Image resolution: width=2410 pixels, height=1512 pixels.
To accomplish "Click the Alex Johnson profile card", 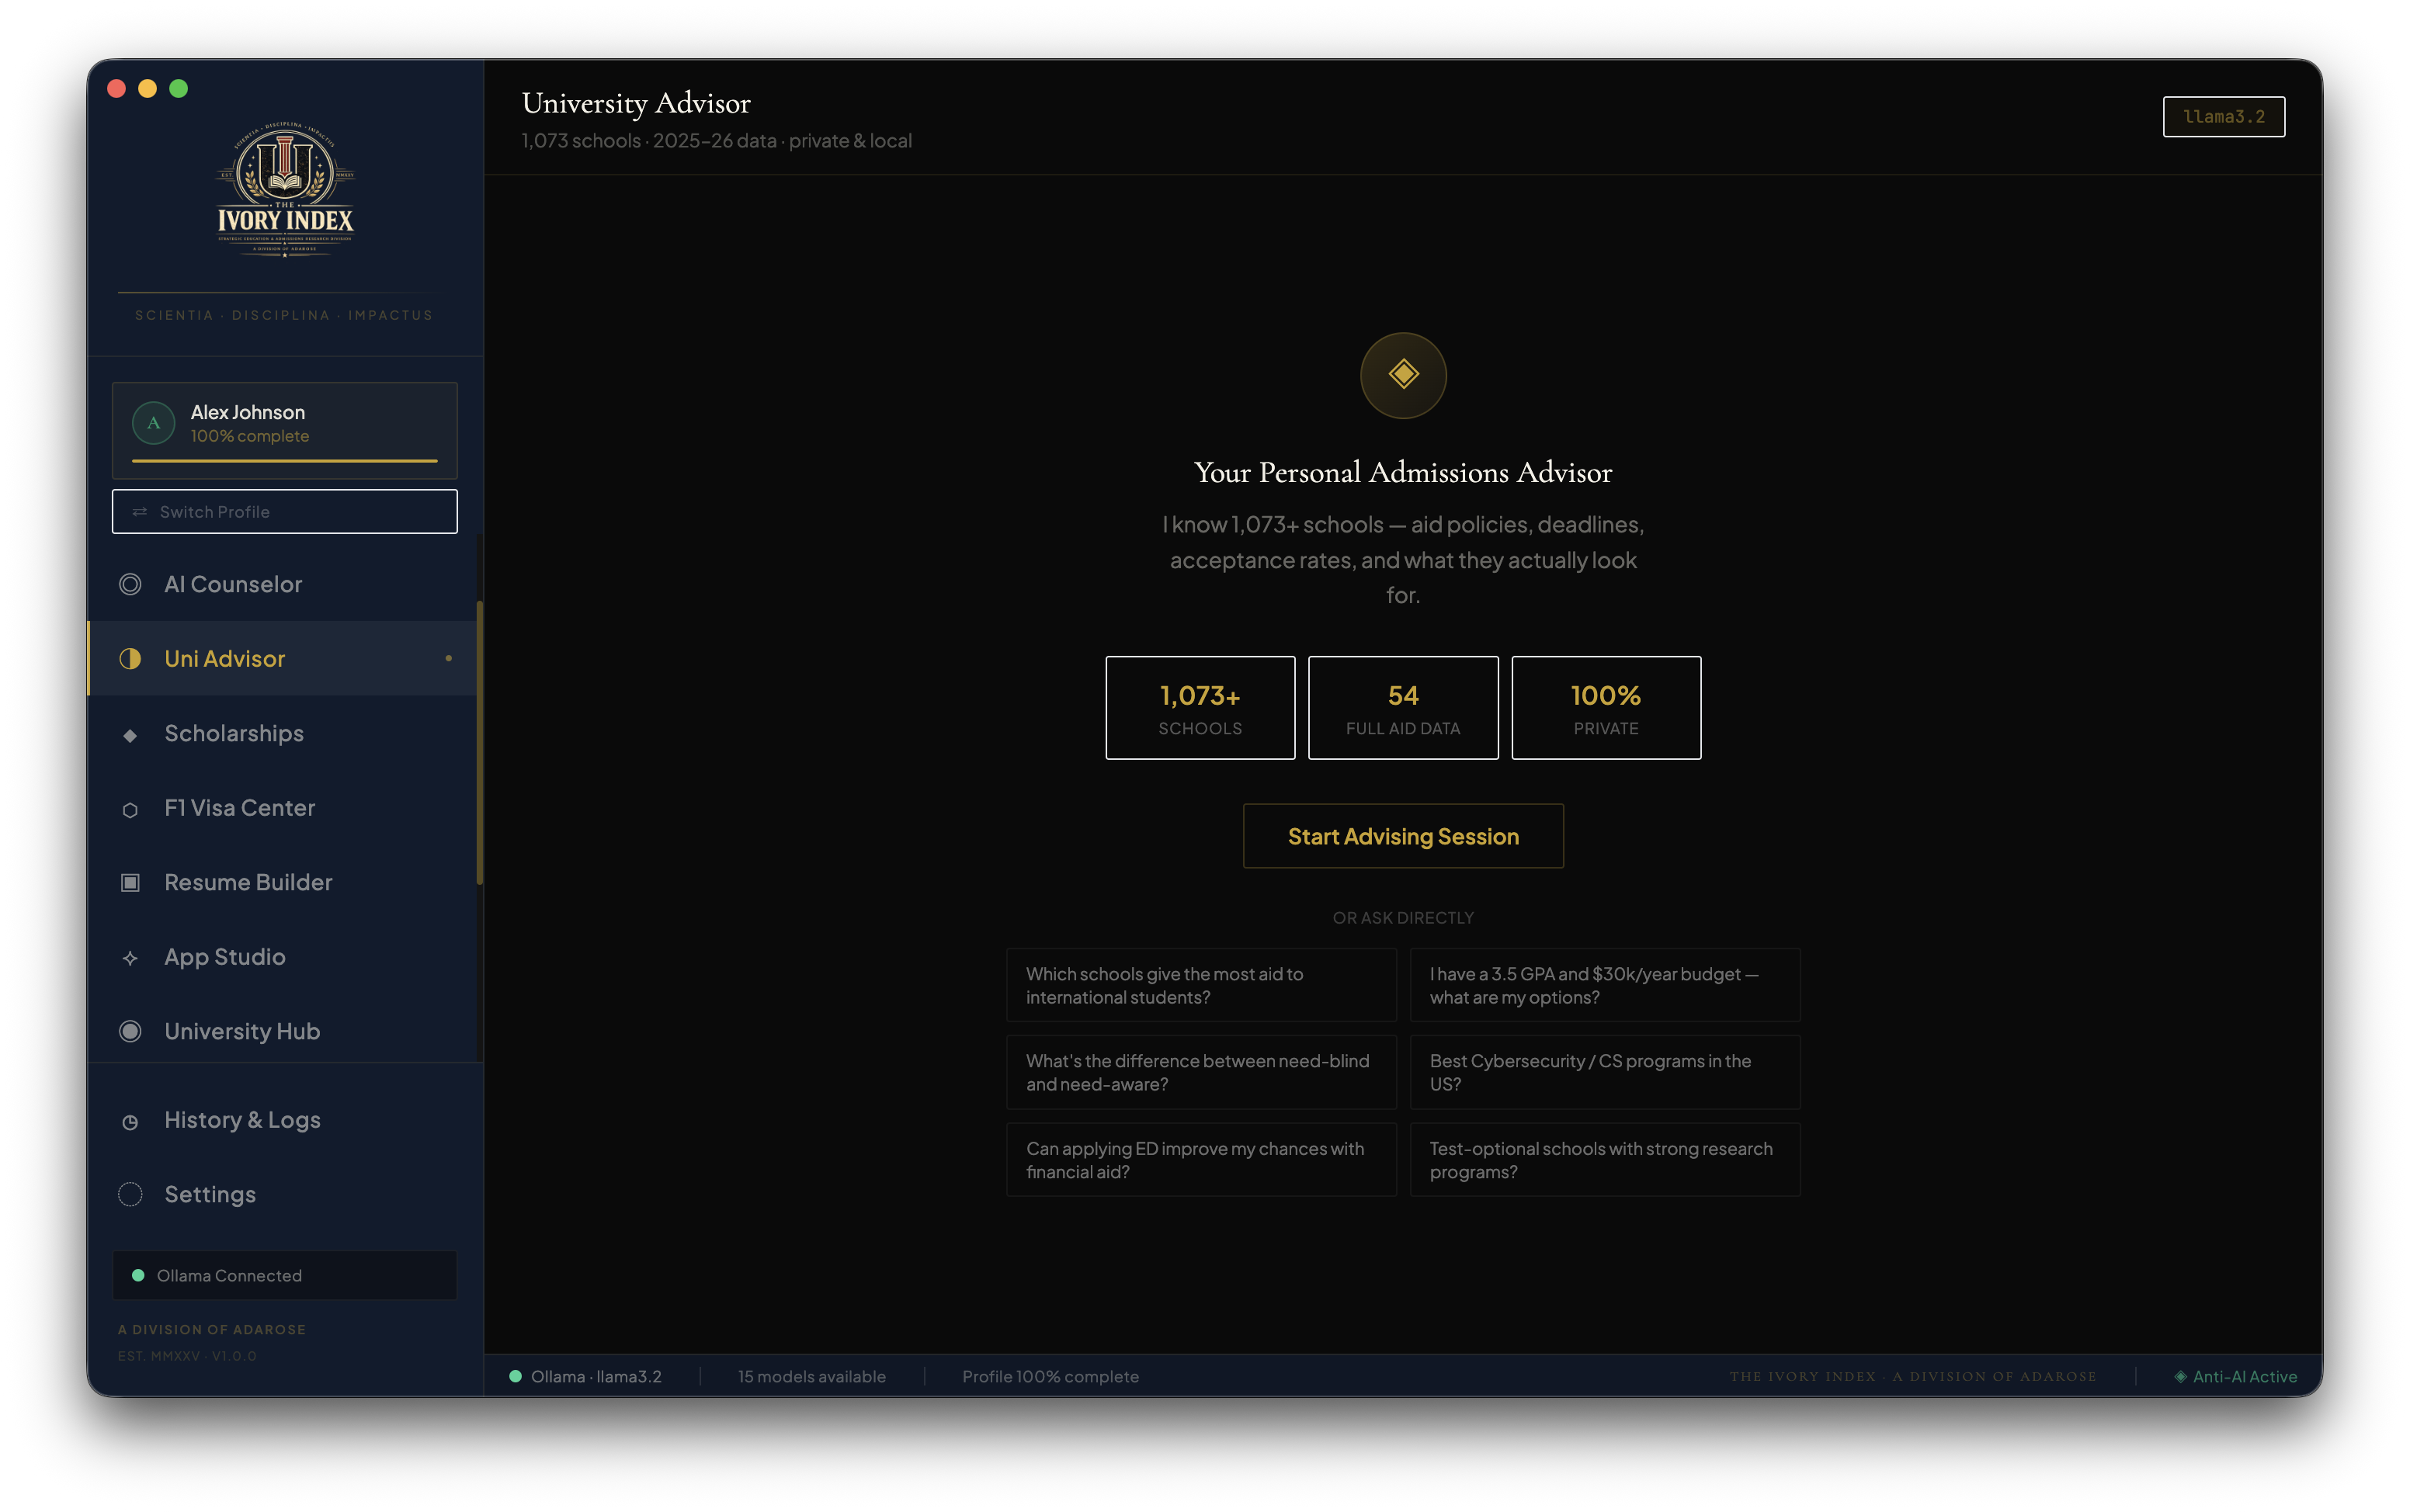I will [285, 430].
